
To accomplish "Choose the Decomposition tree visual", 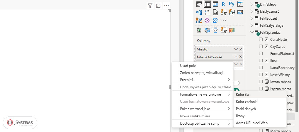I will [199, 12].
